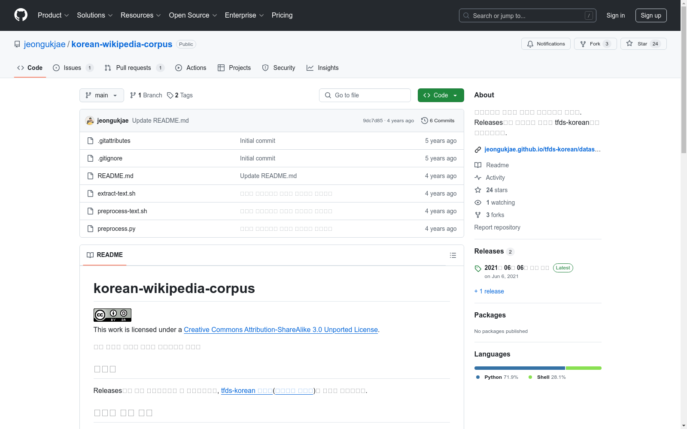View the 2 Tags link
Screen dimensions: 687x429
(180, 95)
